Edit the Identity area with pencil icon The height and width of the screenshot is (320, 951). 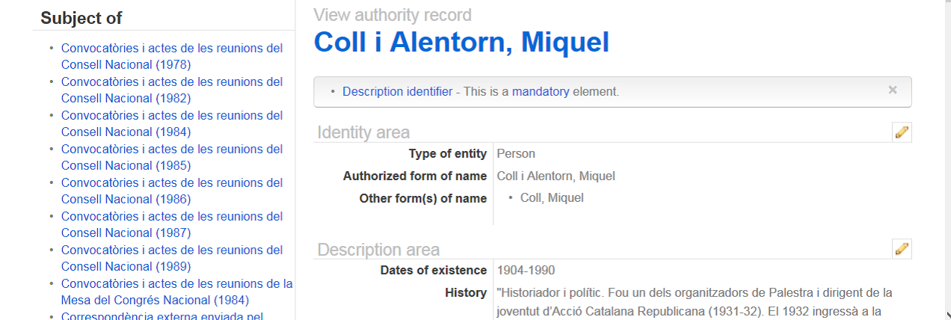[902, 132]
